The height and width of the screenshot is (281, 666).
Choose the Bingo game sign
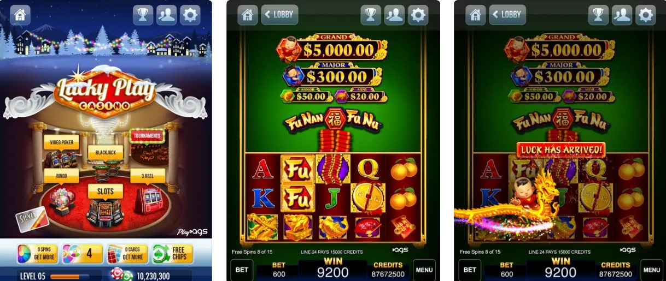(x=61, y=176)
